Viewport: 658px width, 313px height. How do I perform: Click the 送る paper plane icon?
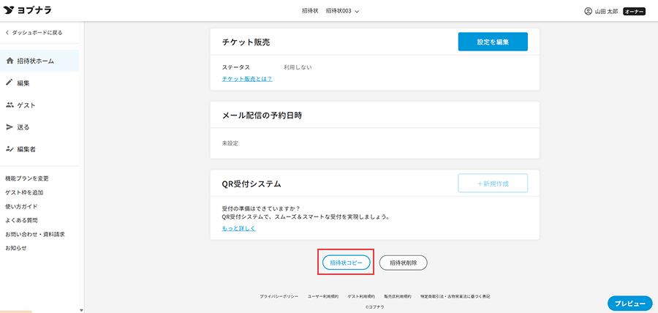[x=10, y=127]
